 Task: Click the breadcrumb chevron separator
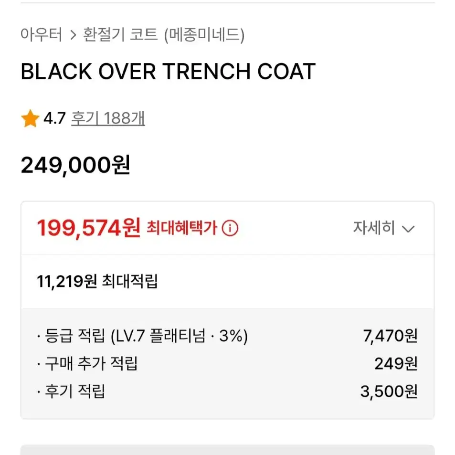(x=73, y=35)
